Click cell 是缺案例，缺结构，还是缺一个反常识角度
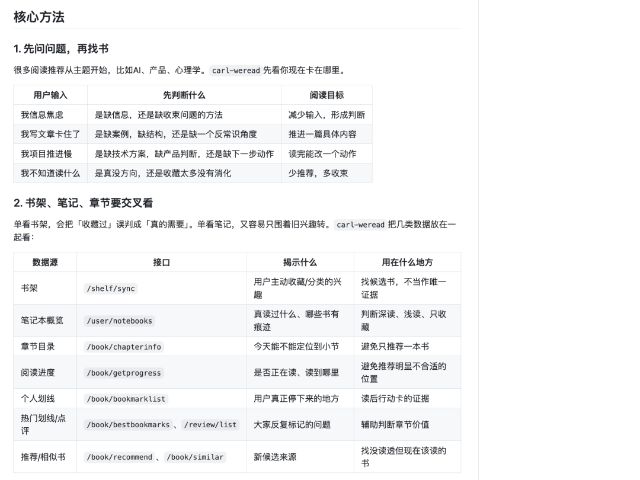This screenshot has width=640, height=480. (184, 135)
